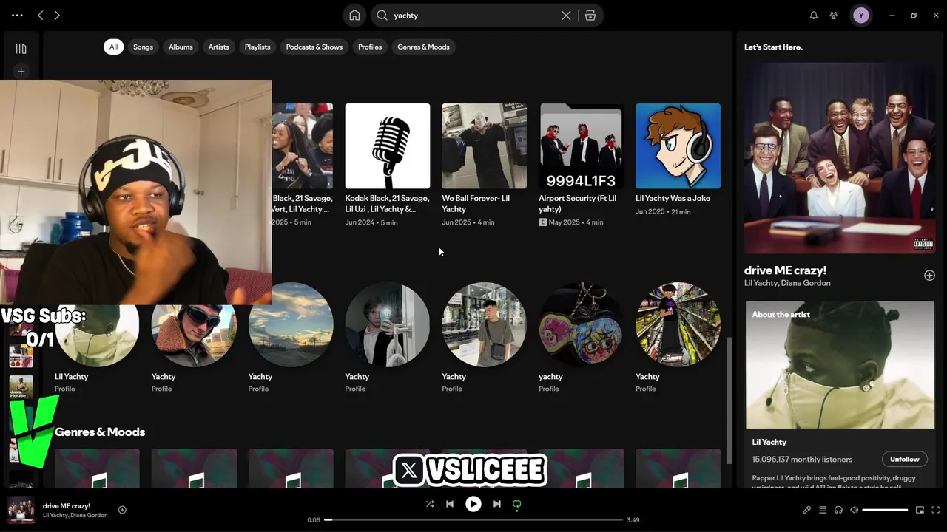
Task: Open the Yachty profile with the mirror selfie
Action: point(388,324)
